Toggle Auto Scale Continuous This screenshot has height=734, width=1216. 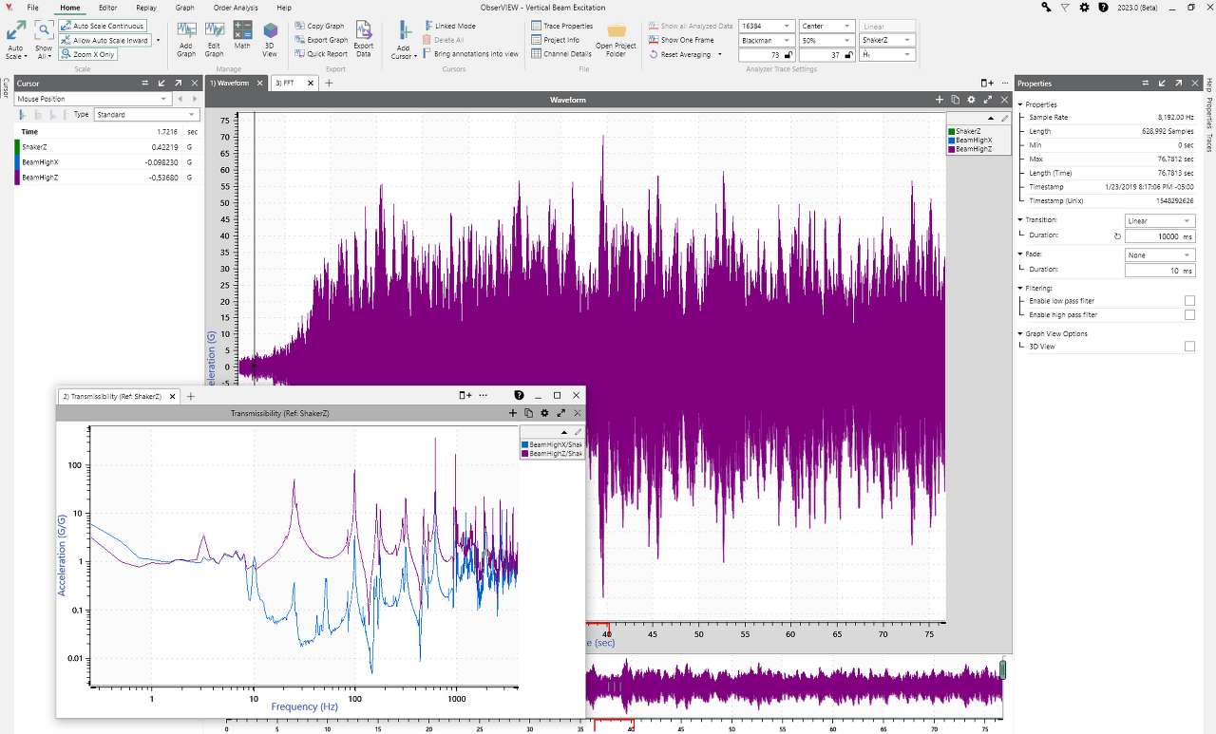(x=103, y=26)
